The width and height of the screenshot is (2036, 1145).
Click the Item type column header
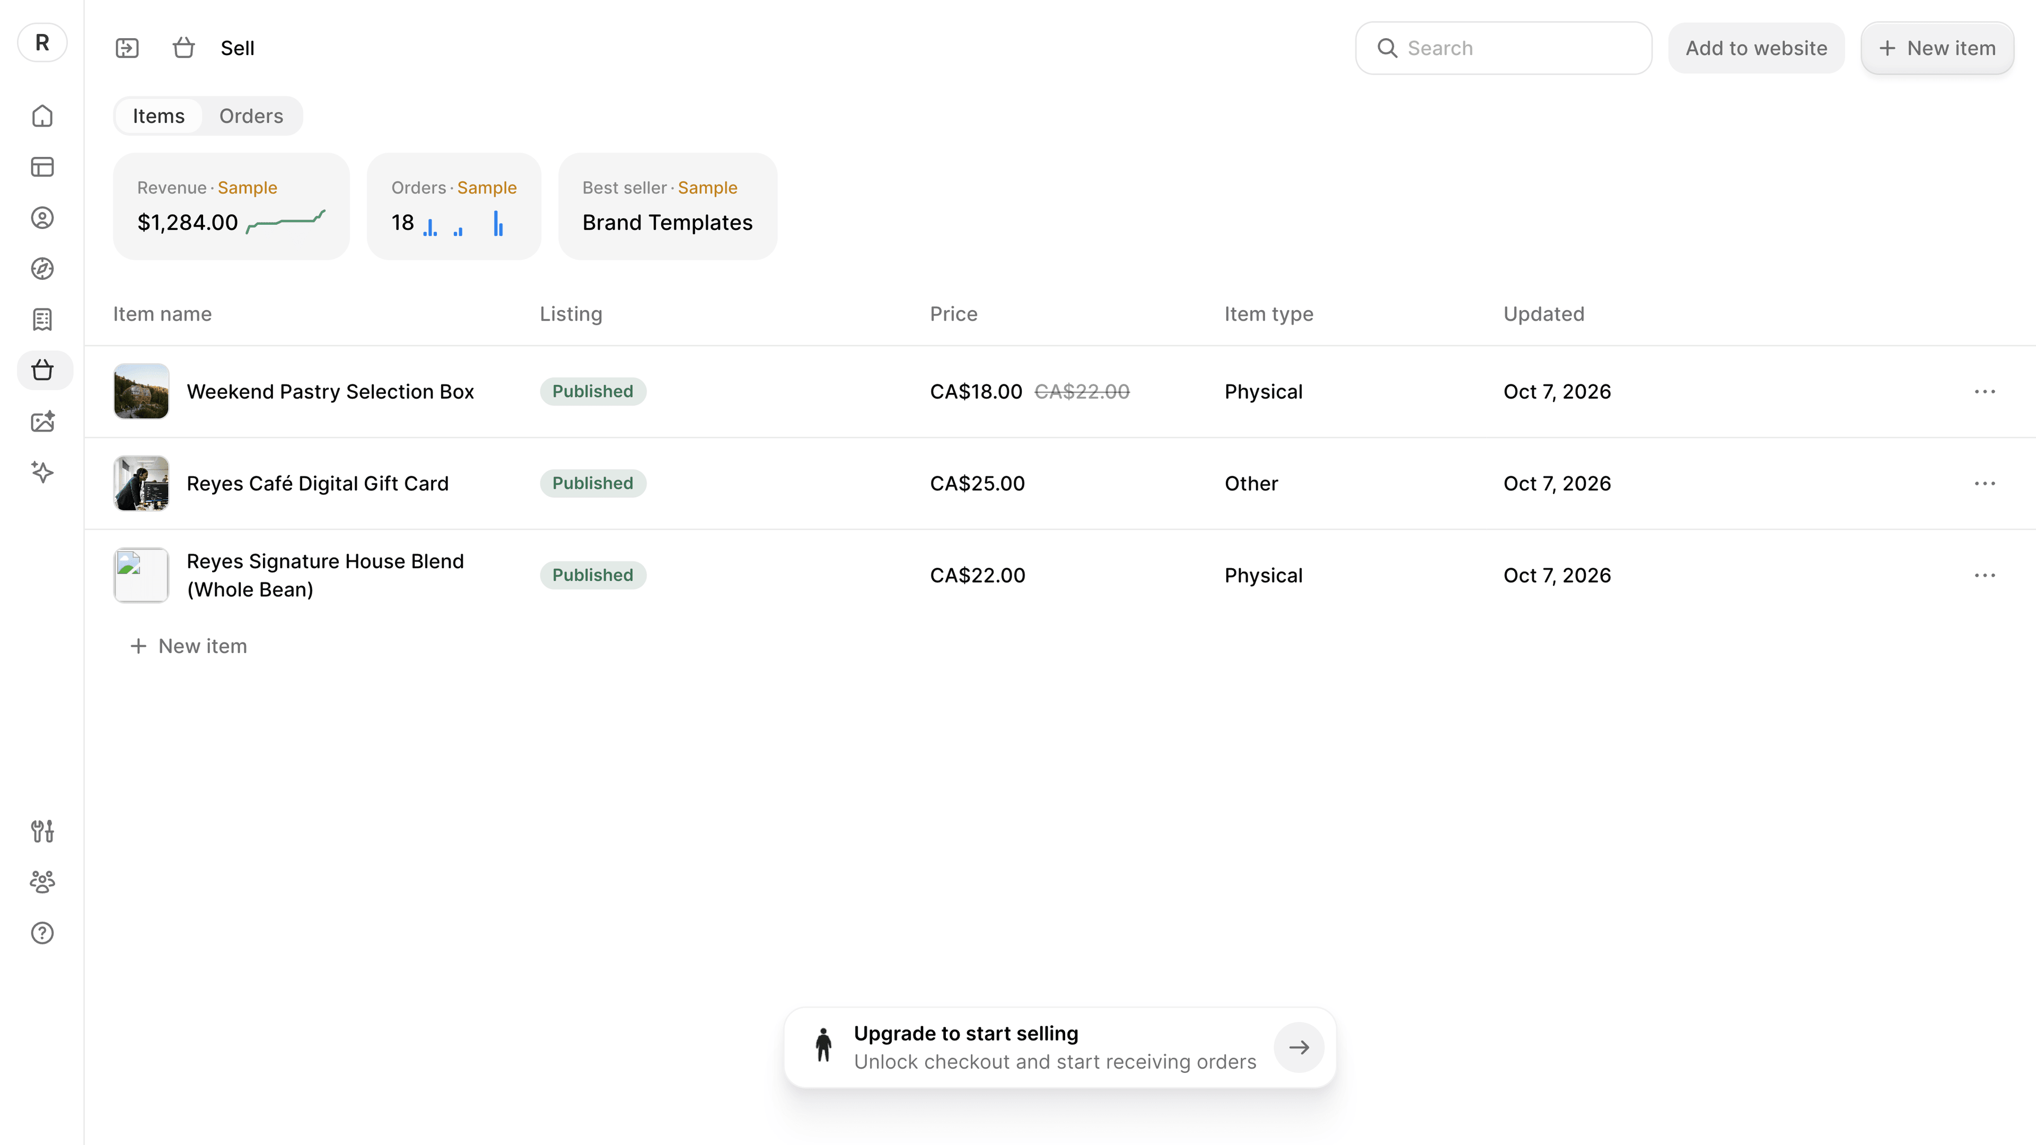click(x=1269, y=314)
